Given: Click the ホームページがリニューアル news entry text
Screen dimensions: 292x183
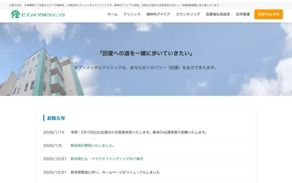Looking at the screenshot, I should pyautogui.click(x=115, y=172).
